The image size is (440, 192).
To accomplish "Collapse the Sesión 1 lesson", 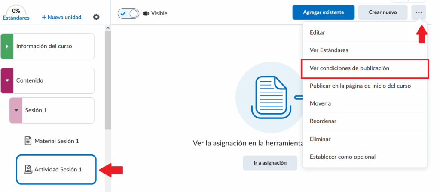I will click(x=16, y=110).
